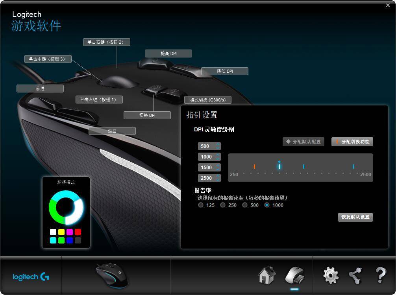This screenshot has width=396, height=295.
Task: Click 提高 DPI assignment label
Action: [x=168, y=53]
